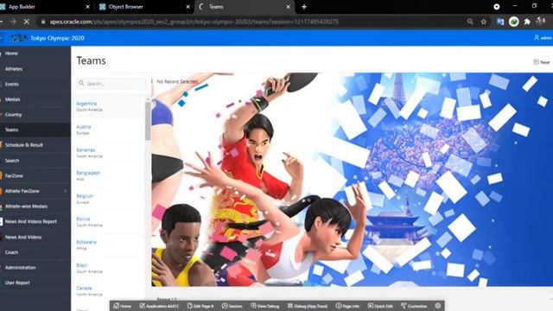Image resolution: width=553 pixels, height=311 pixels.
Task: Open the admin user menu
Action: [543, 38]
